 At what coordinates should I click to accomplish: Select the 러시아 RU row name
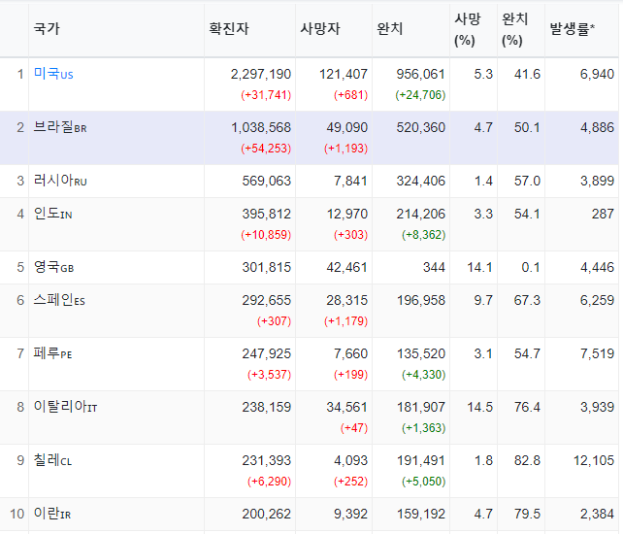[x=60, y=181]
